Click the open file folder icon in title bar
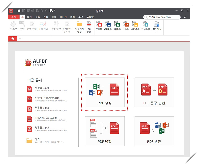The image size is (198, 165). tap(19, 11)
